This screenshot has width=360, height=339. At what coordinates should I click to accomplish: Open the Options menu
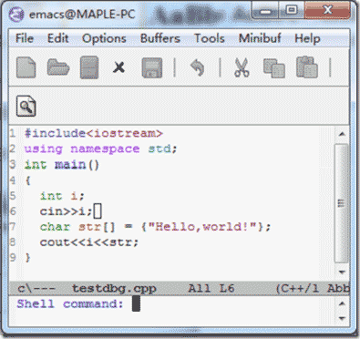(x=104, y=38)
